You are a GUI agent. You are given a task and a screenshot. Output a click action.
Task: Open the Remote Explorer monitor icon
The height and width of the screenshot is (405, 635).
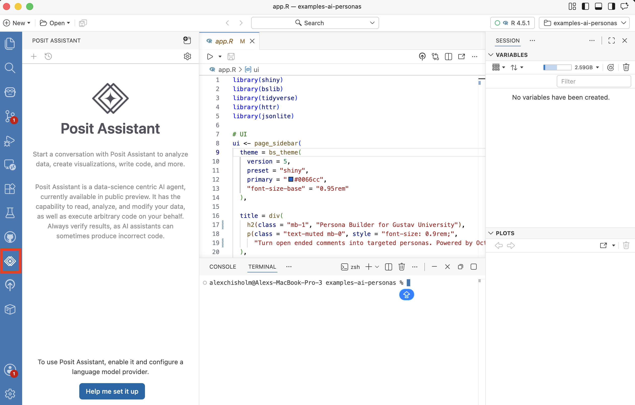click(x=10, y=165)
